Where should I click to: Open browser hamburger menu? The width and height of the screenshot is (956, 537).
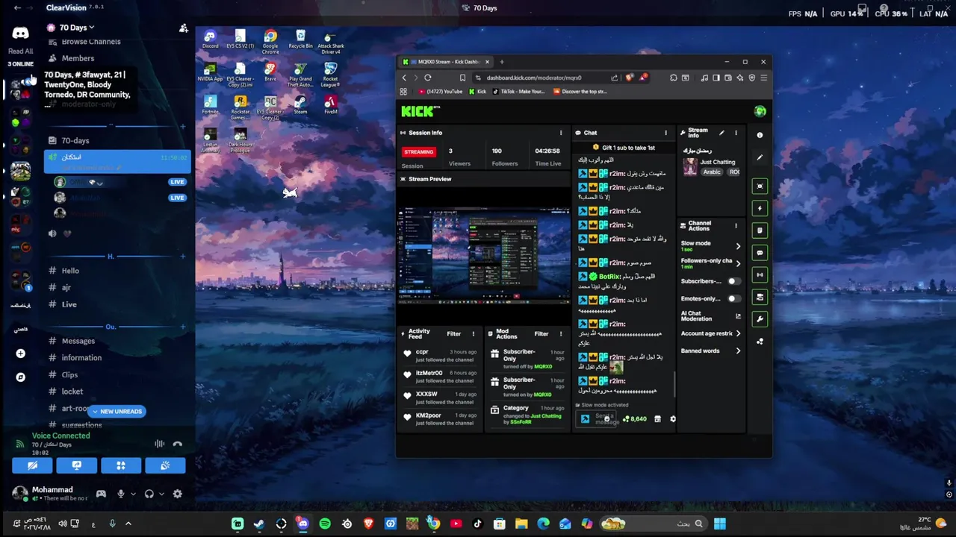763,78
